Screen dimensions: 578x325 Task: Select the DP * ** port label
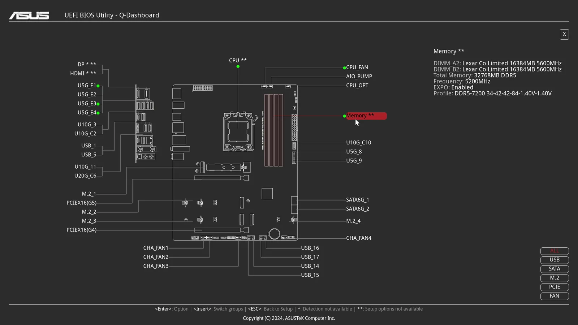tap(87, 64)
